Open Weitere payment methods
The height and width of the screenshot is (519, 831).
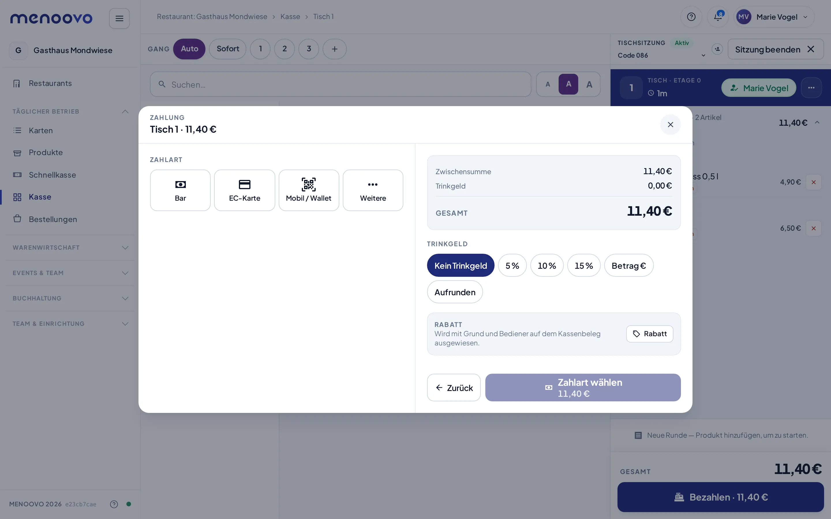pyautogui.click(x=373, y=190)
